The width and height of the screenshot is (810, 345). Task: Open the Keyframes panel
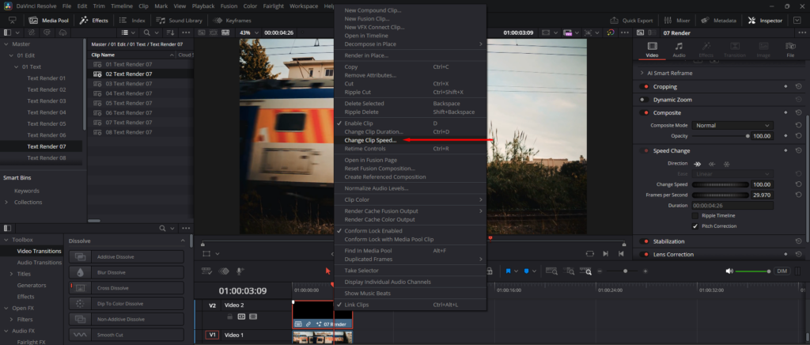pos(232,21)
